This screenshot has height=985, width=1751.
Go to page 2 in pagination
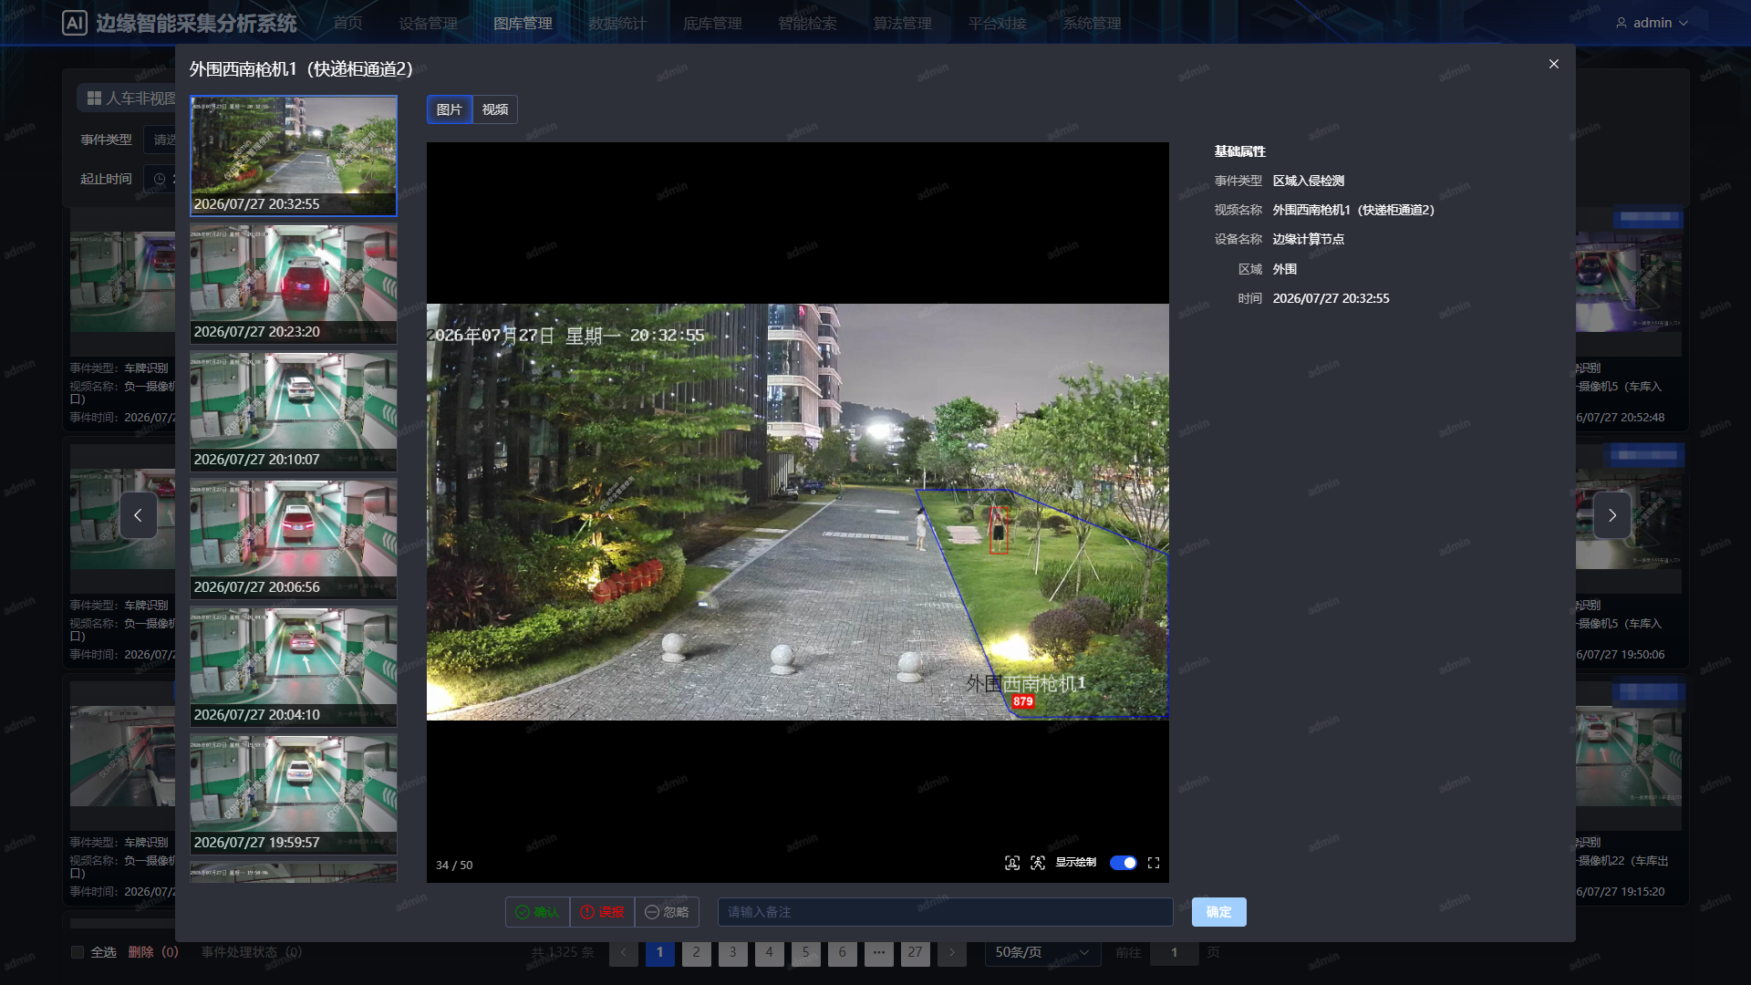(697, 952)
